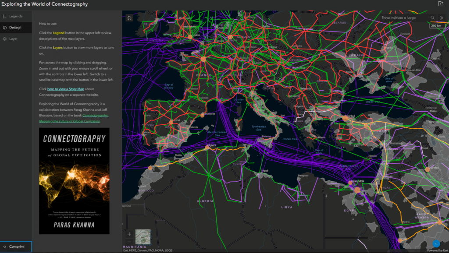The image size is (449, 253).
Task: Click the 'Bay of Biscay' label
Action: pos(169,86)
